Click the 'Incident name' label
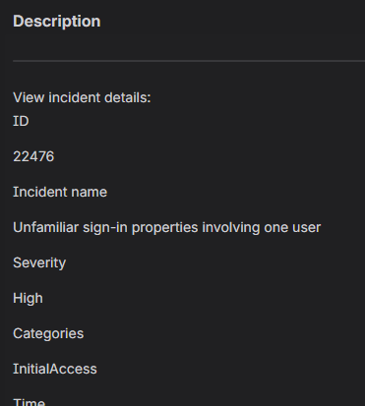The width and height of the screenshot is (365, 406). tap(60, 192)
